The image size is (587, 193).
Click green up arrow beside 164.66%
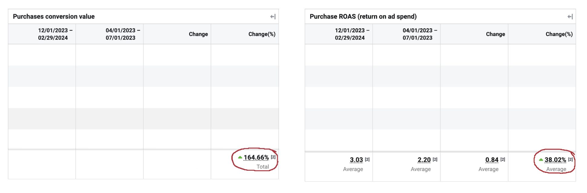(240, 157)
